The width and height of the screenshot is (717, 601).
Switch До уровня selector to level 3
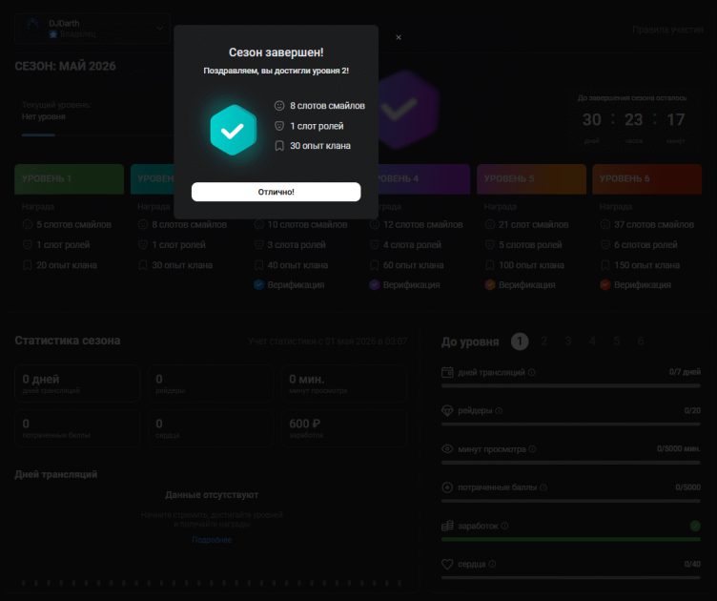(568, 342)
